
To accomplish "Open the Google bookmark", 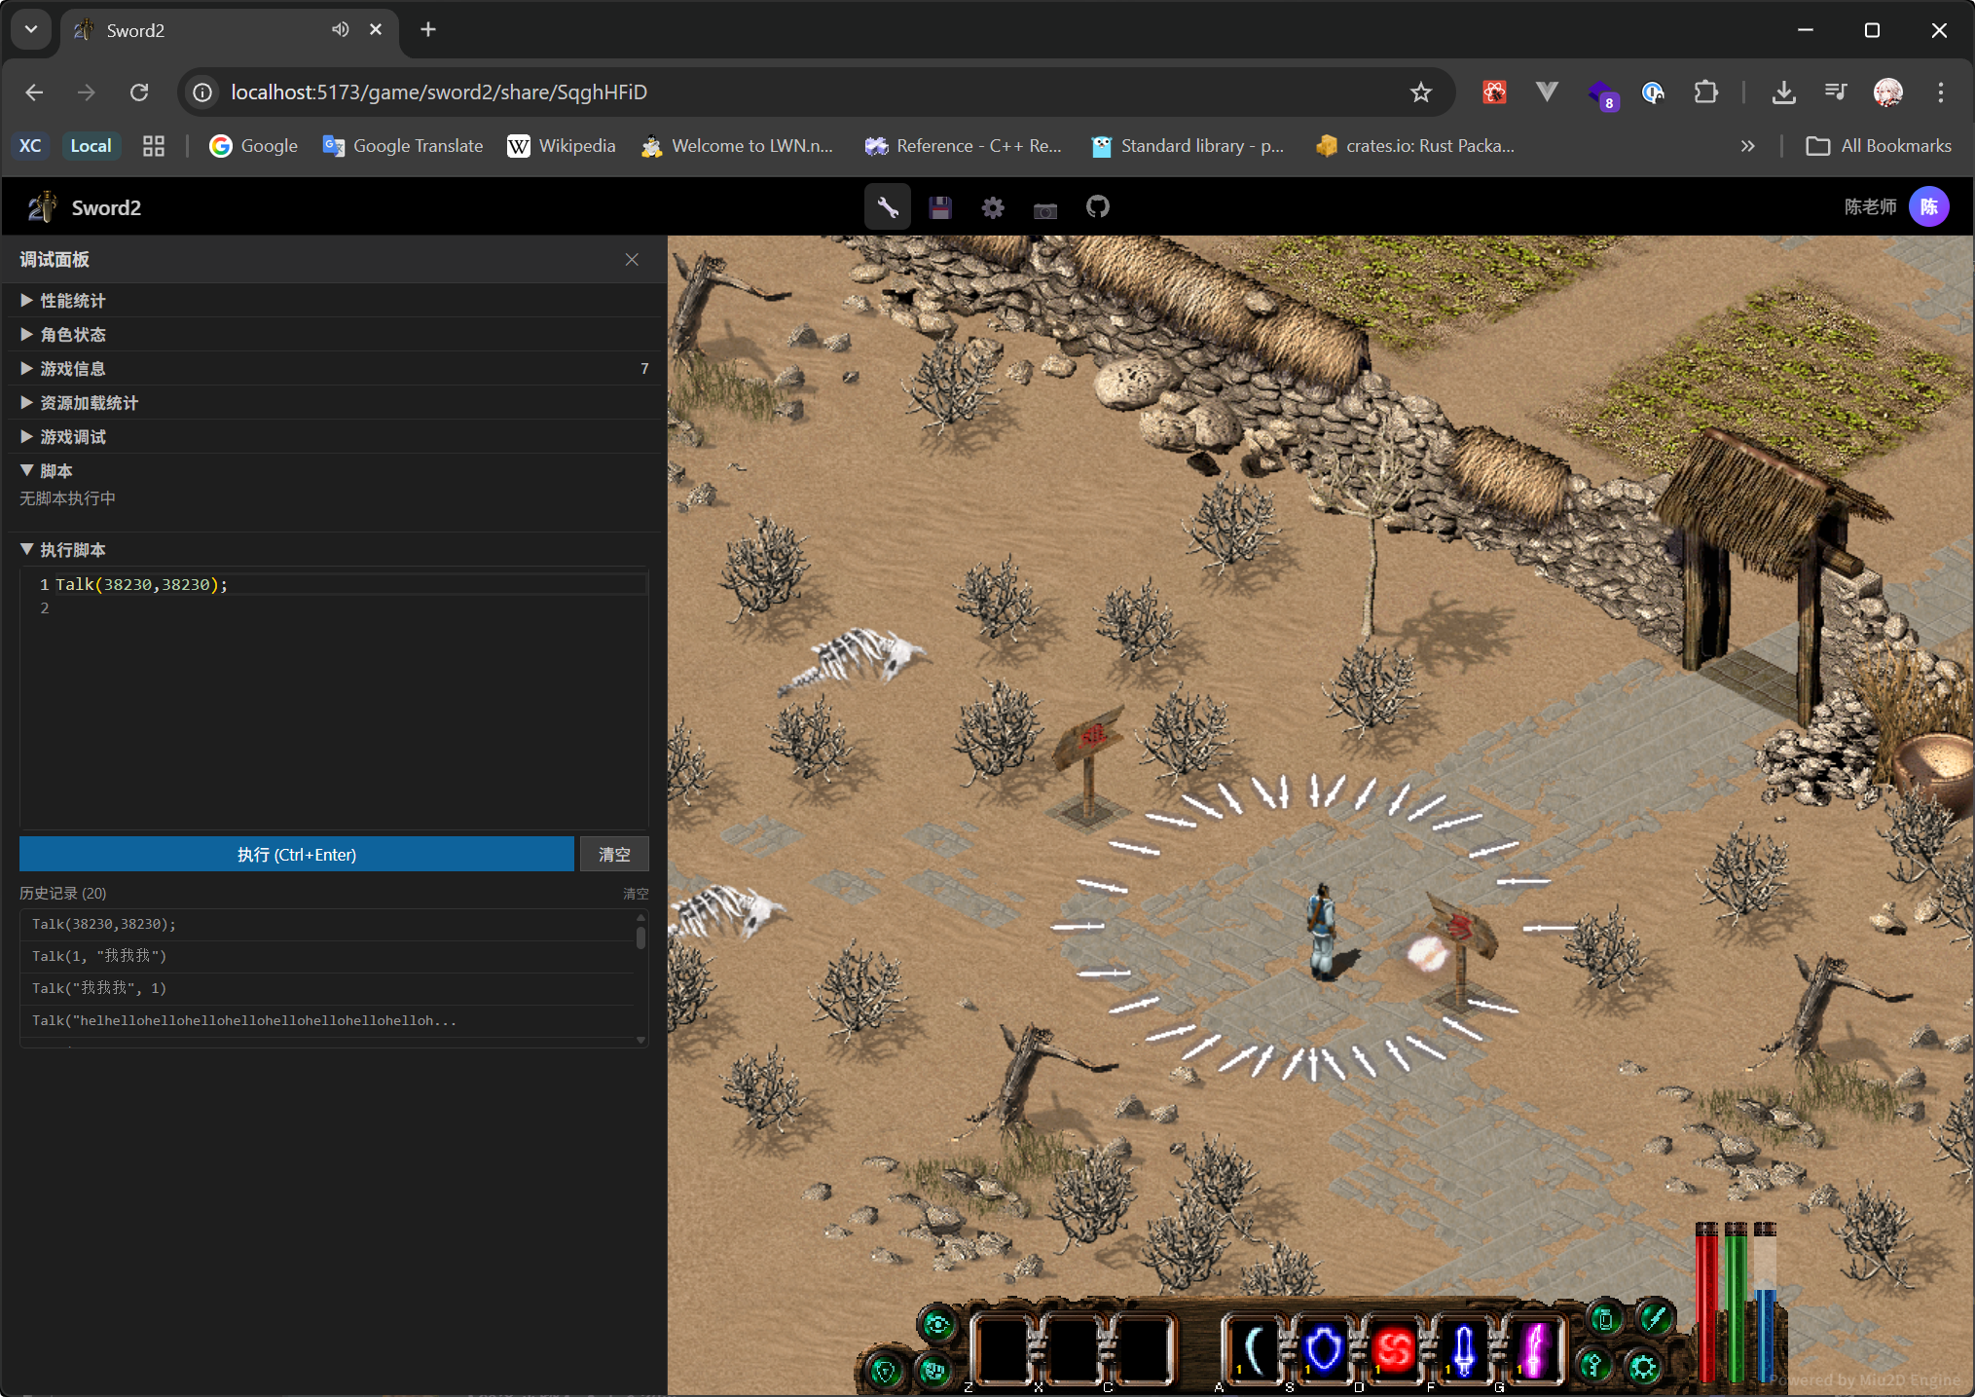I will 254,146.
